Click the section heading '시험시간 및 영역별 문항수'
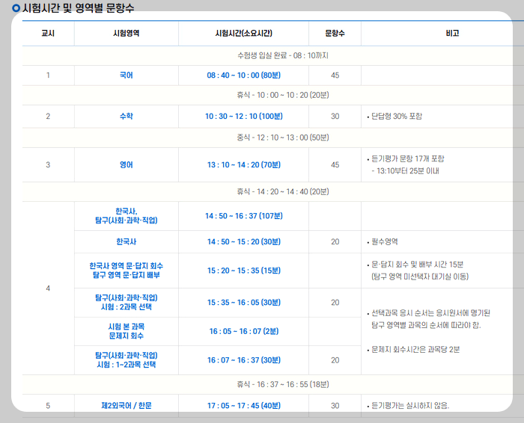 (78, 8)
